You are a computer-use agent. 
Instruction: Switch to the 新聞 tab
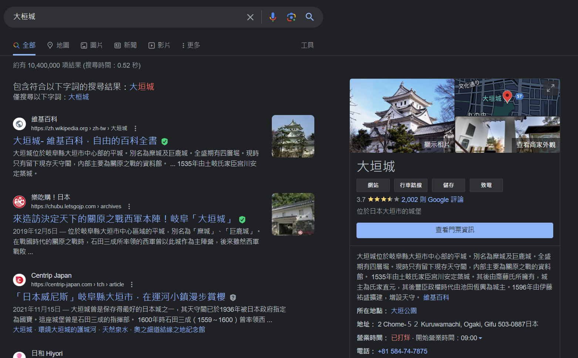point(126,45)
